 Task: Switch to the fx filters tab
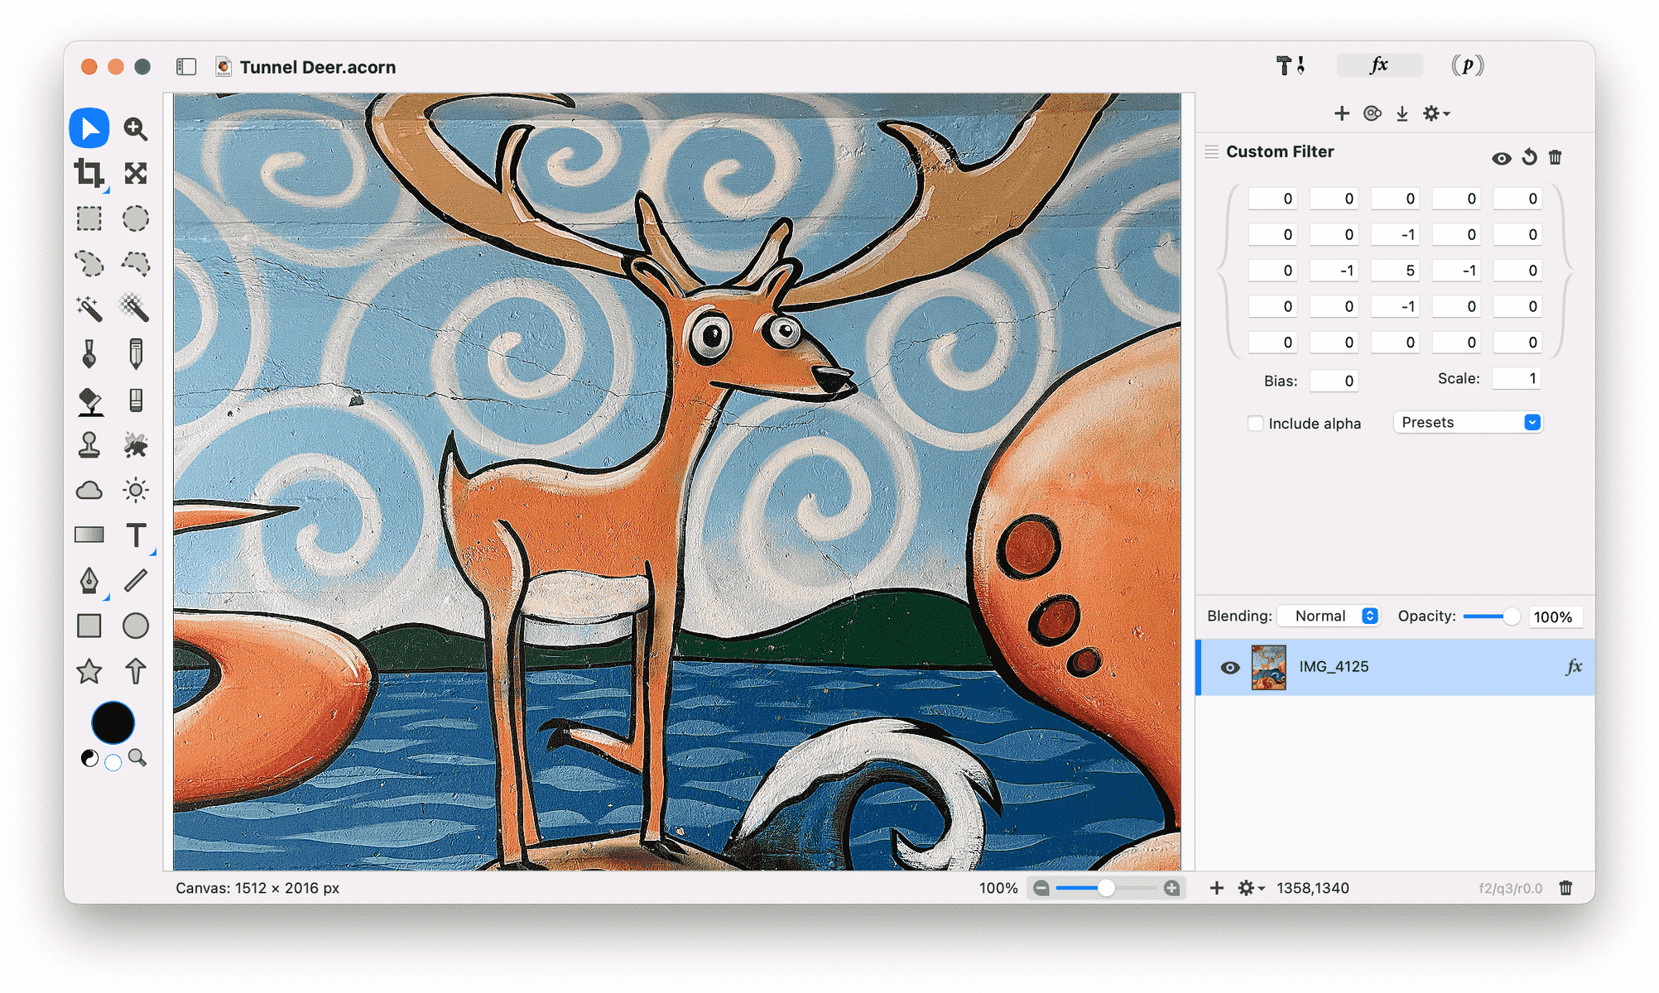[x=1379, y=65]
